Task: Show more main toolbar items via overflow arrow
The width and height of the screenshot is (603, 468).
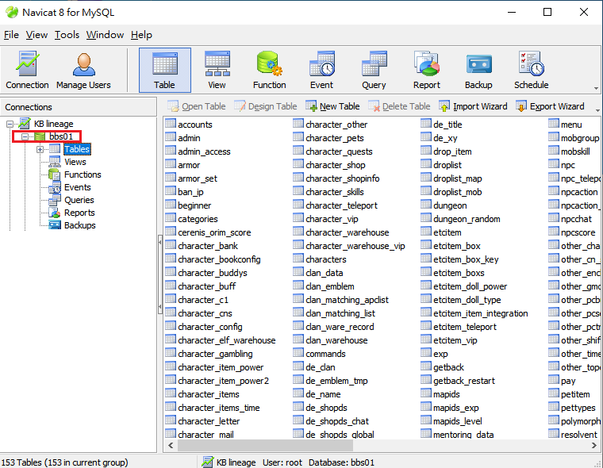Action: coord(596,89)
